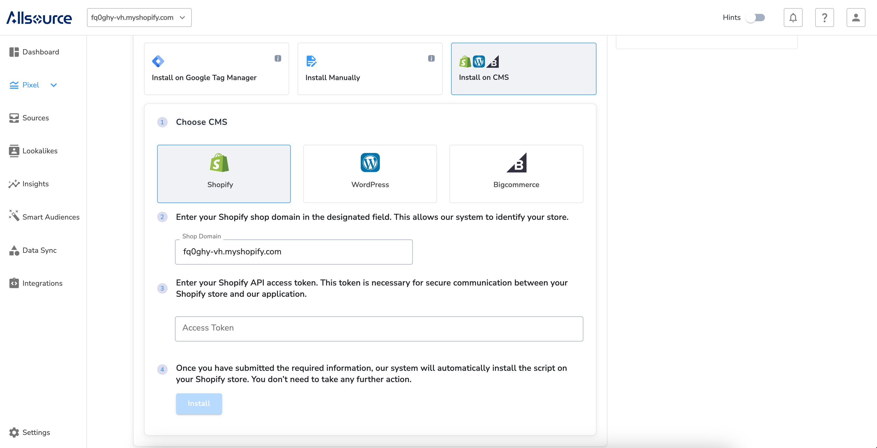Expand the Pixel menu chevron

click(53, 85)
